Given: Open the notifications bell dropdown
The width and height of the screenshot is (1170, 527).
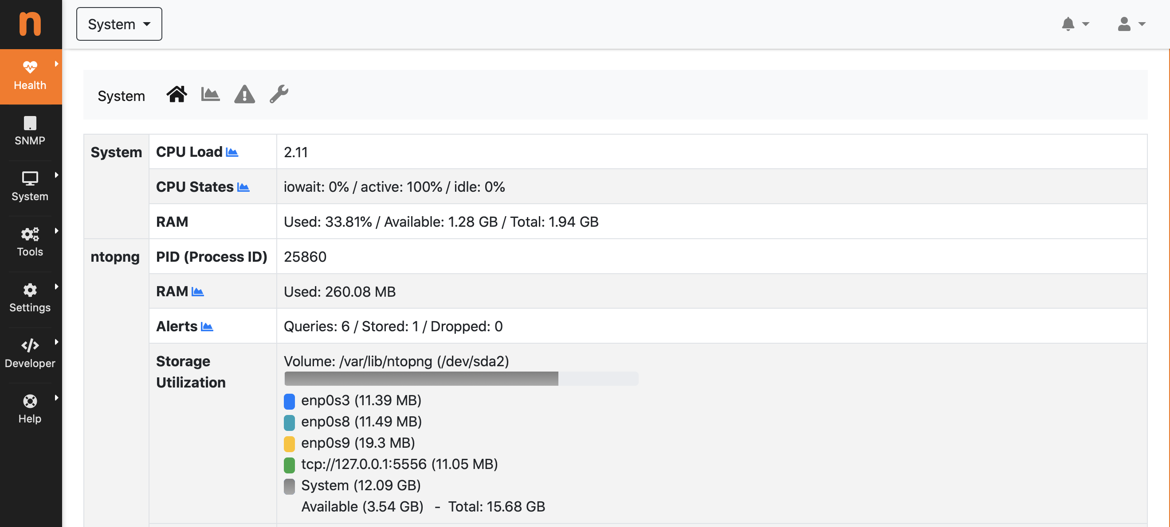Looking at the screenshot, I should coord(1075,24).
